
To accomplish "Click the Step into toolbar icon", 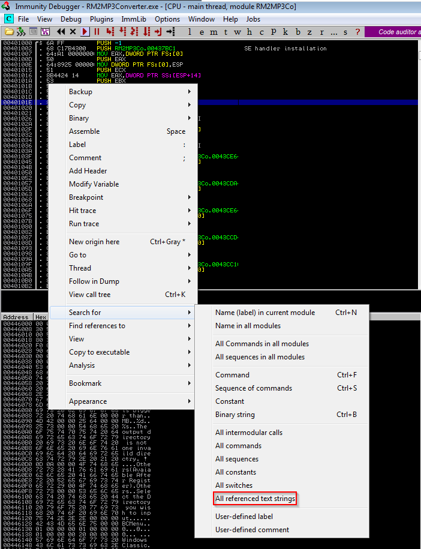I will point(110,32).
